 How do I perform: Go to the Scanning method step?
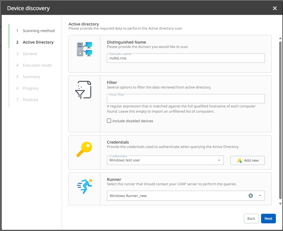point(38,31)
